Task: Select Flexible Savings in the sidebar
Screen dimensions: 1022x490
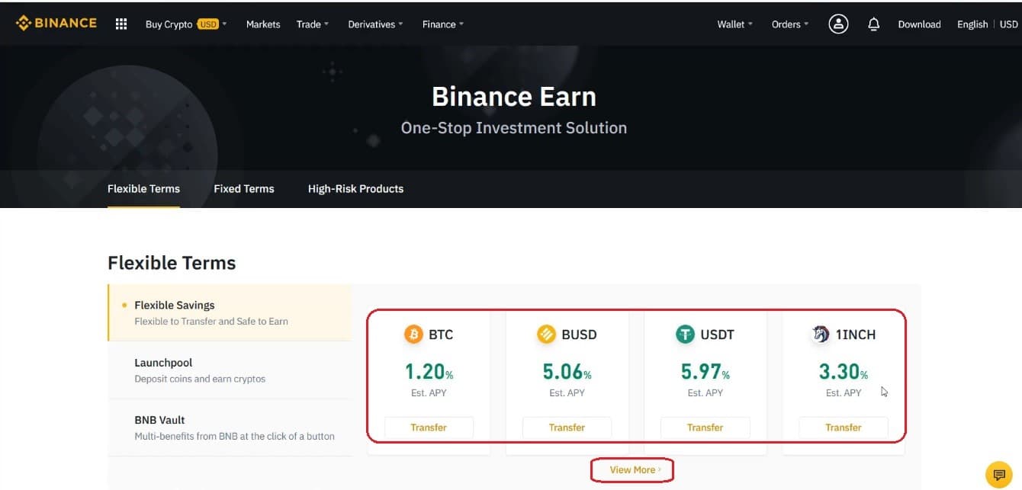Action: point(230,312)
